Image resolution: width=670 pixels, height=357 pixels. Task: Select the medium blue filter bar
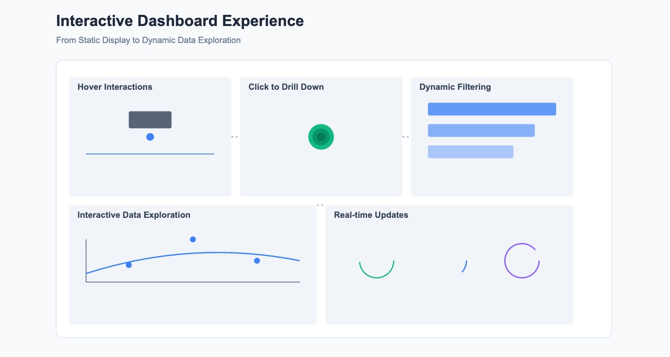click(x=481, y=130)
